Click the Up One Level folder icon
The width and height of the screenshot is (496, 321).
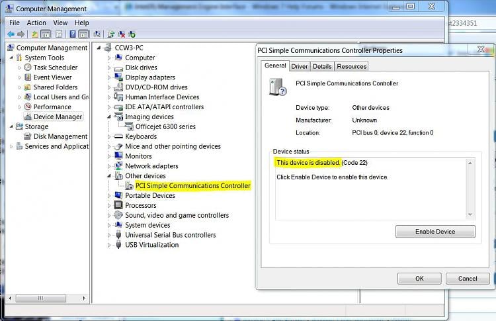[x=35, y=34]
